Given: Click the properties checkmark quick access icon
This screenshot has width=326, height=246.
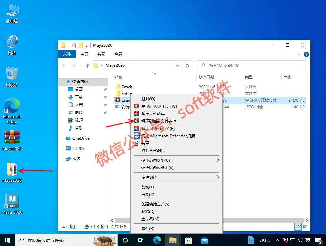Looking at the screenshot, I should tap(73, 45).
